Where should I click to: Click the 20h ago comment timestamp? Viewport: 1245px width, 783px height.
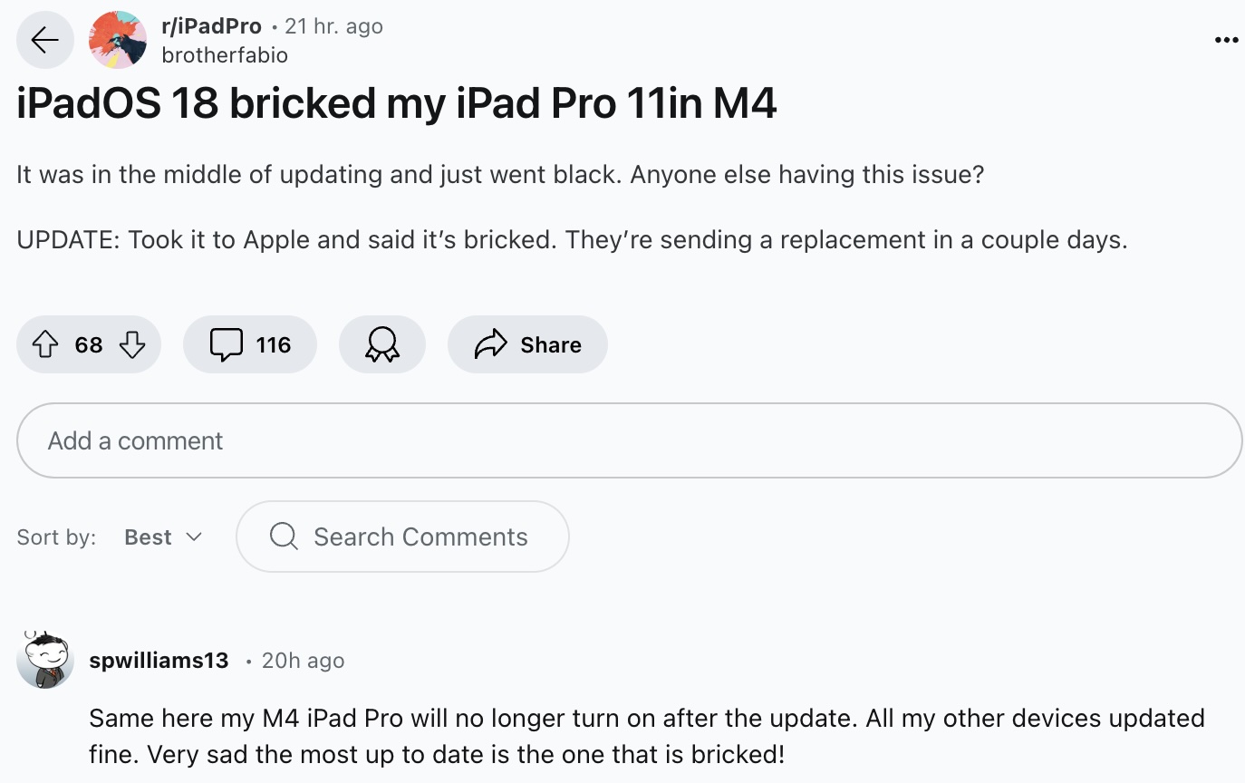pyautogui.click(x=303, y=661)
